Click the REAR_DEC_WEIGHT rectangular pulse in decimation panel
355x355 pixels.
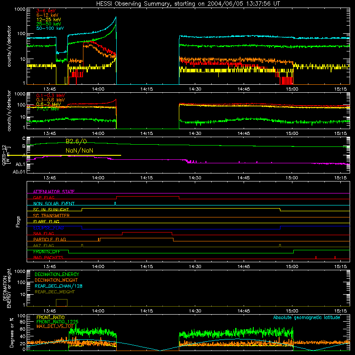click(62, 303)
